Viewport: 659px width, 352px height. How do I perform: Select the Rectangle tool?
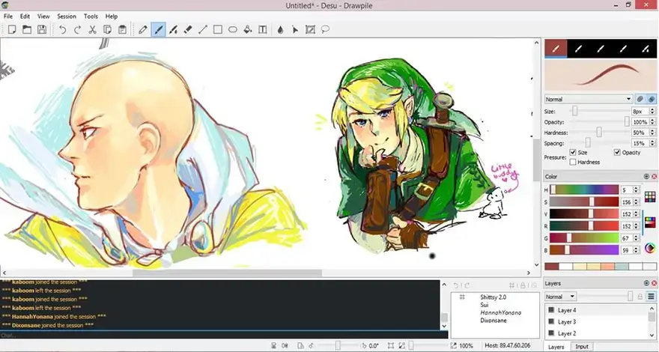[x=218, y=29]
